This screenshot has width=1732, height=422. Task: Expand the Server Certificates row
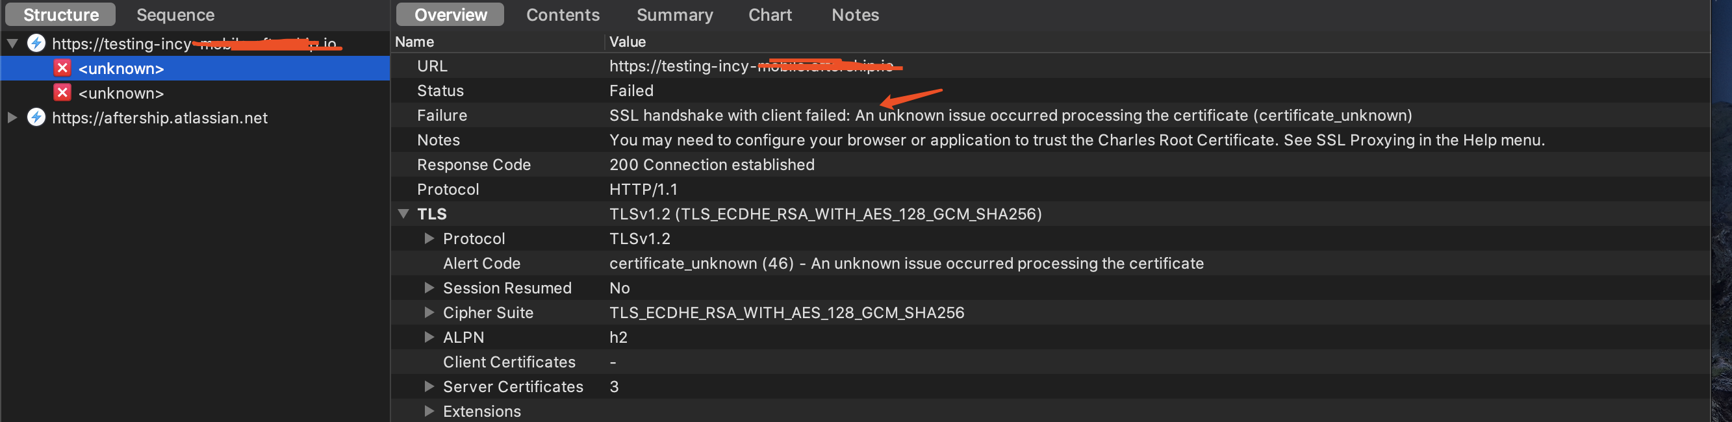pos(429,386)
